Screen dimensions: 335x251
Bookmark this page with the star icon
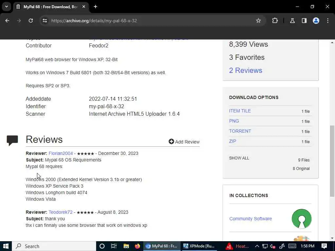(258, 21)
